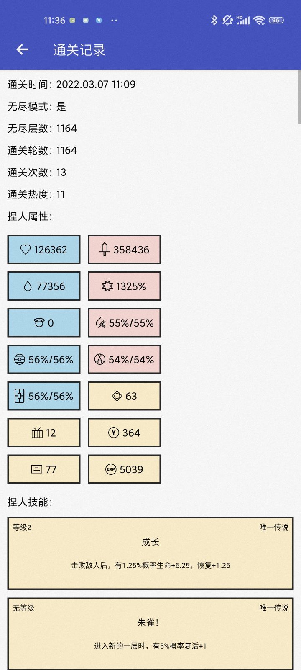Click the battery level indicator
The image size is (301, 670).
(276, 20)
